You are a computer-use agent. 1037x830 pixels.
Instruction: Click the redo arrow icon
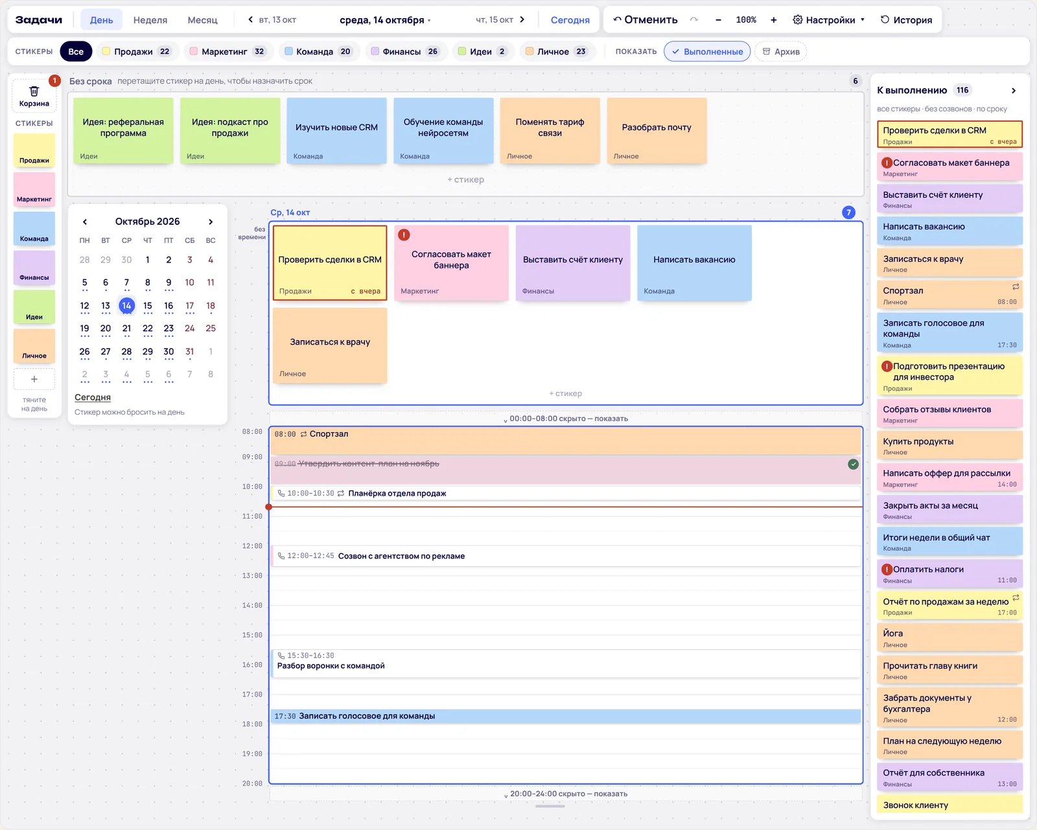(694, 20)
